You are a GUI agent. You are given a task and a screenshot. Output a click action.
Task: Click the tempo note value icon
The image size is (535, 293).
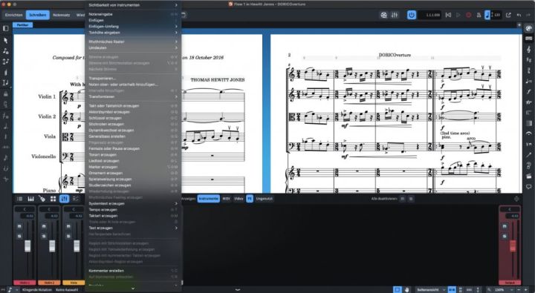(487, 15)
